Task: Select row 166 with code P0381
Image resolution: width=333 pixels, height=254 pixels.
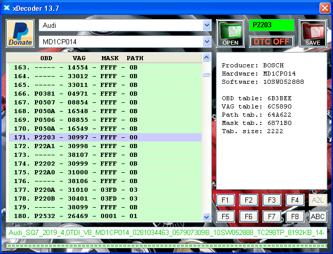Action: [x=103, y=94]
